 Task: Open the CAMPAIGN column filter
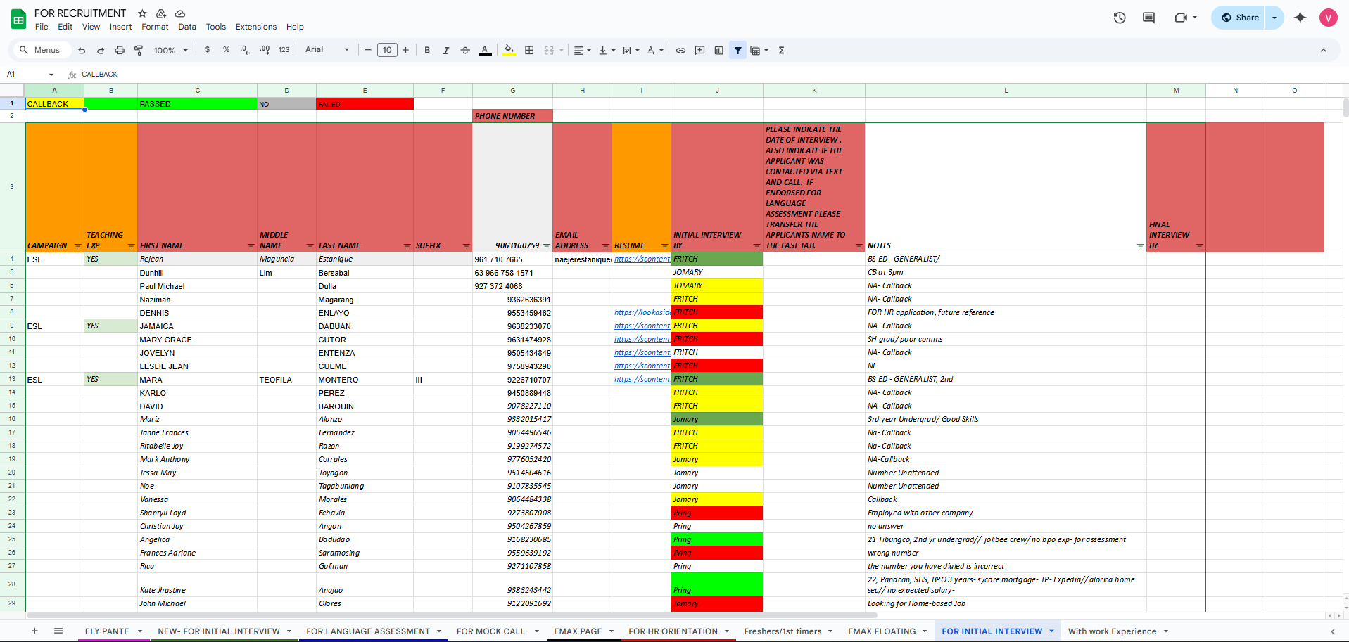77,246
